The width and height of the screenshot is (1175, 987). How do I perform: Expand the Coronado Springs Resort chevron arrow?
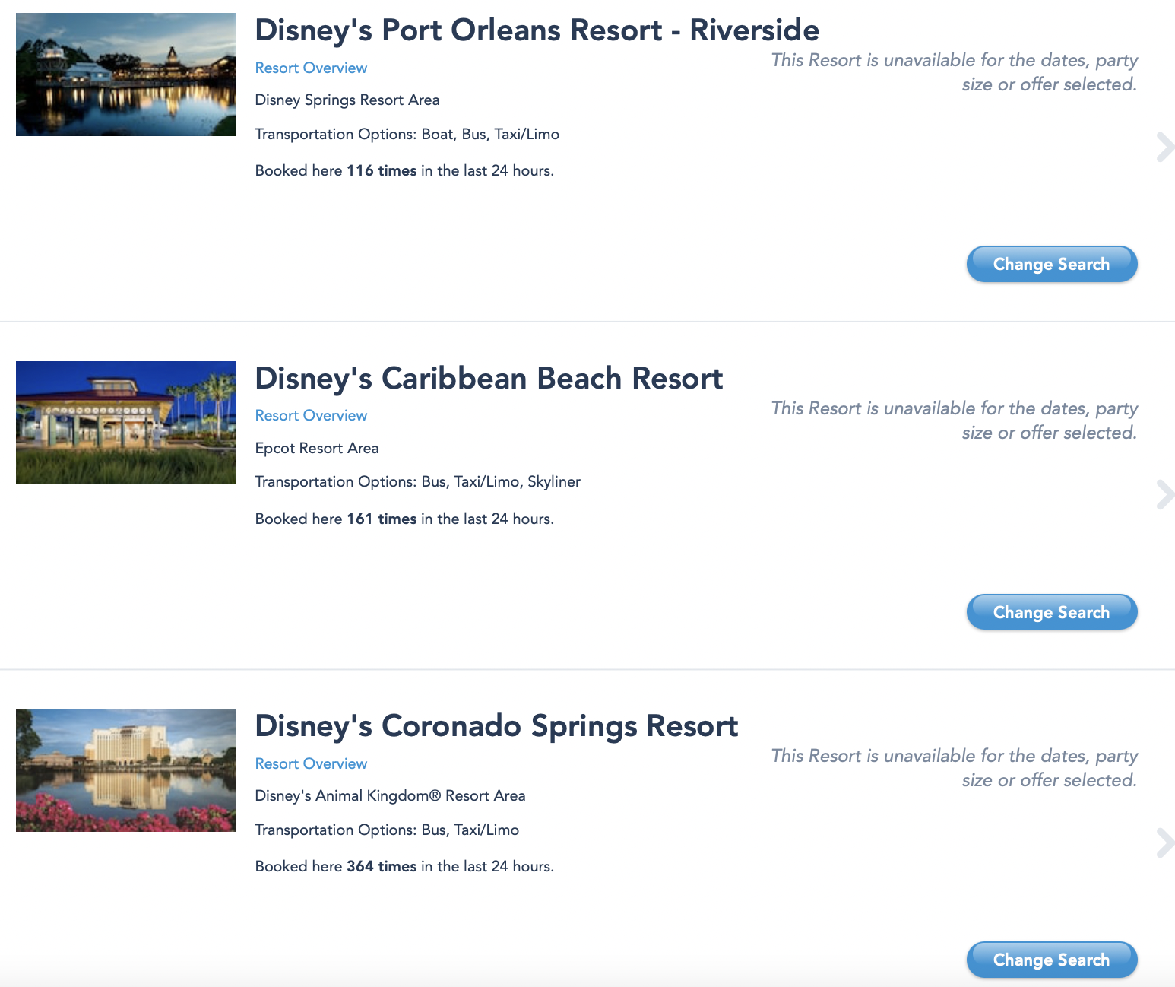tap(1164, 843)
